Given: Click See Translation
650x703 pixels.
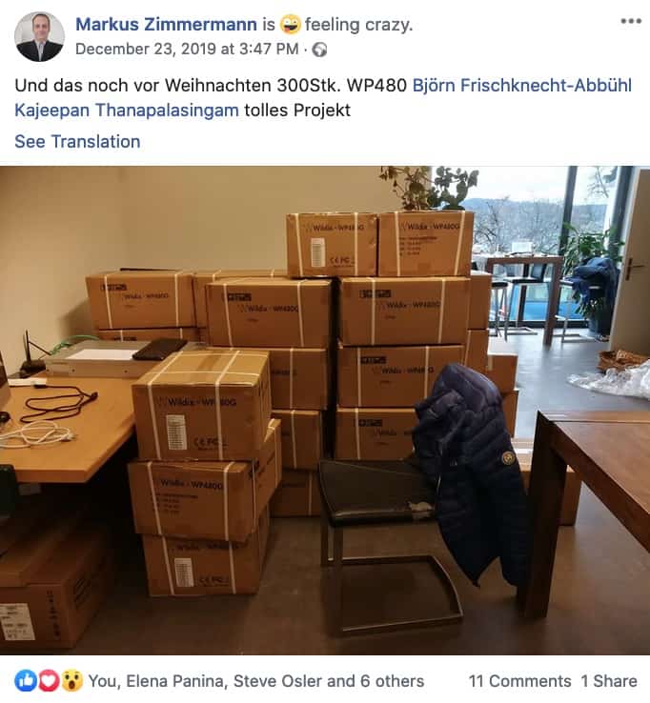Looking at the screenshot, I should click(77, 142).
